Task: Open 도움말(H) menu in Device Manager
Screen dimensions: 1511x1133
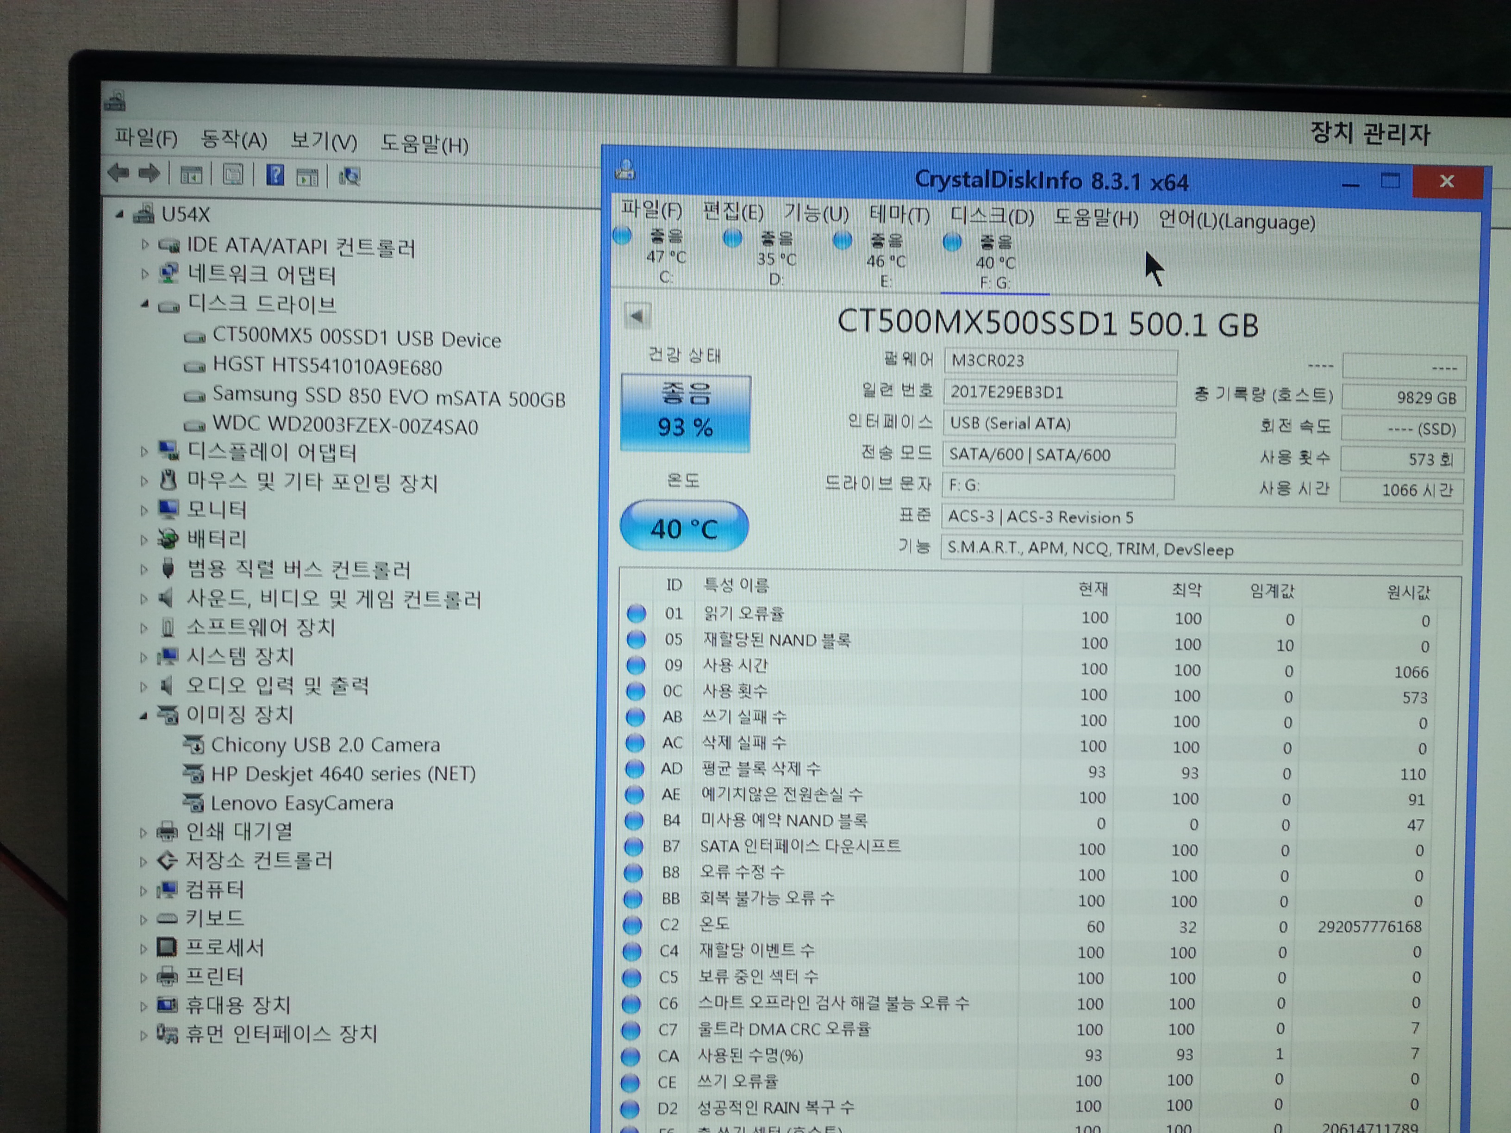Action: pyautogui.click(x=424, y=143)
